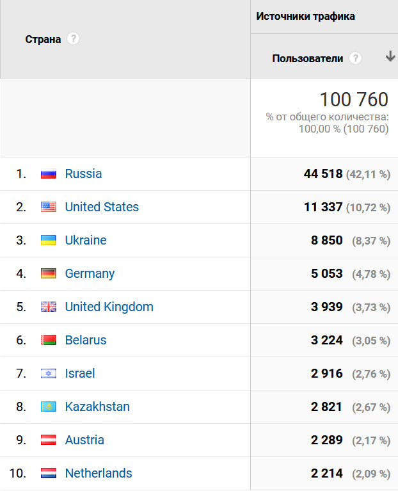The width and height of the screenshot is (398, 491).
Task: Click the Пользователи column header
Action: pyautogui.click(x=307, y=58)
